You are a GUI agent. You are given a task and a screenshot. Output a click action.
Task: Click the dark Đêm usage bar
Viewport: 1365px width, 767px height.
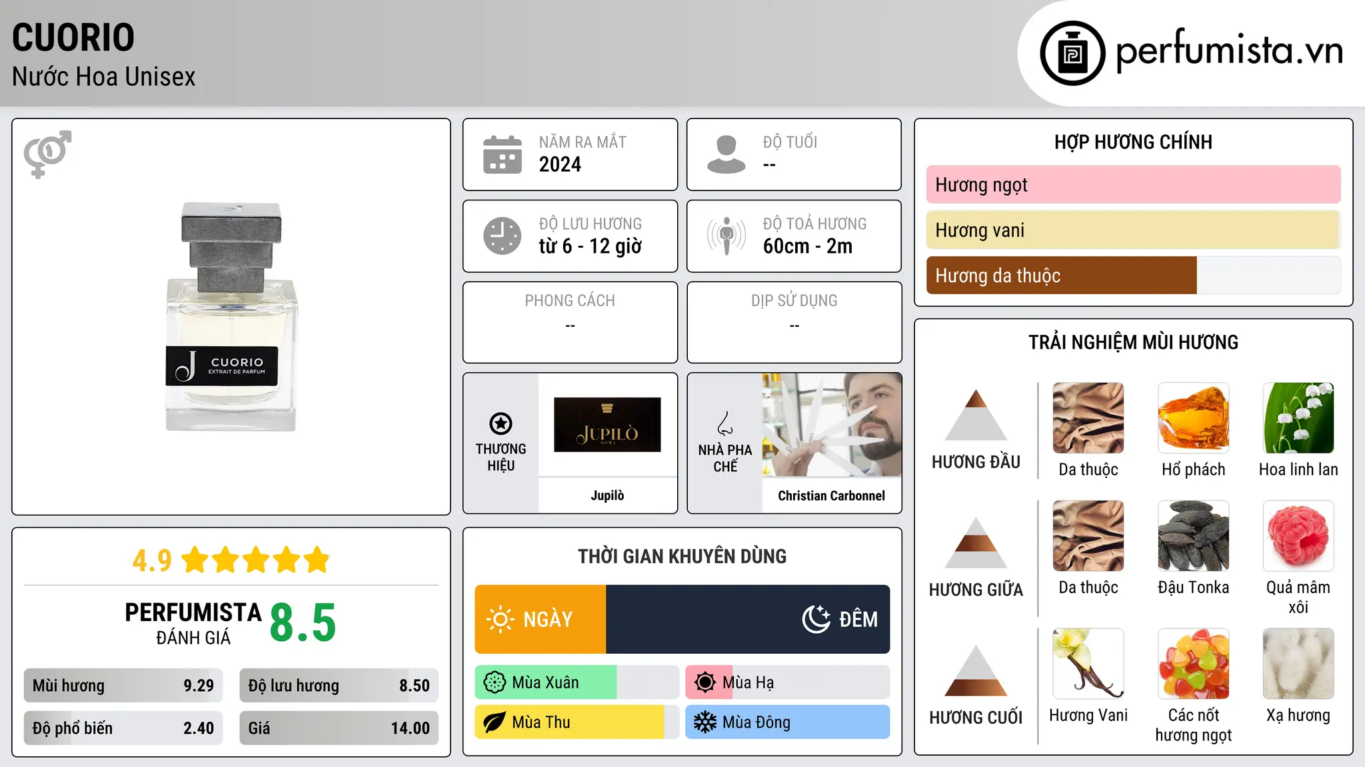pos(748,619)
